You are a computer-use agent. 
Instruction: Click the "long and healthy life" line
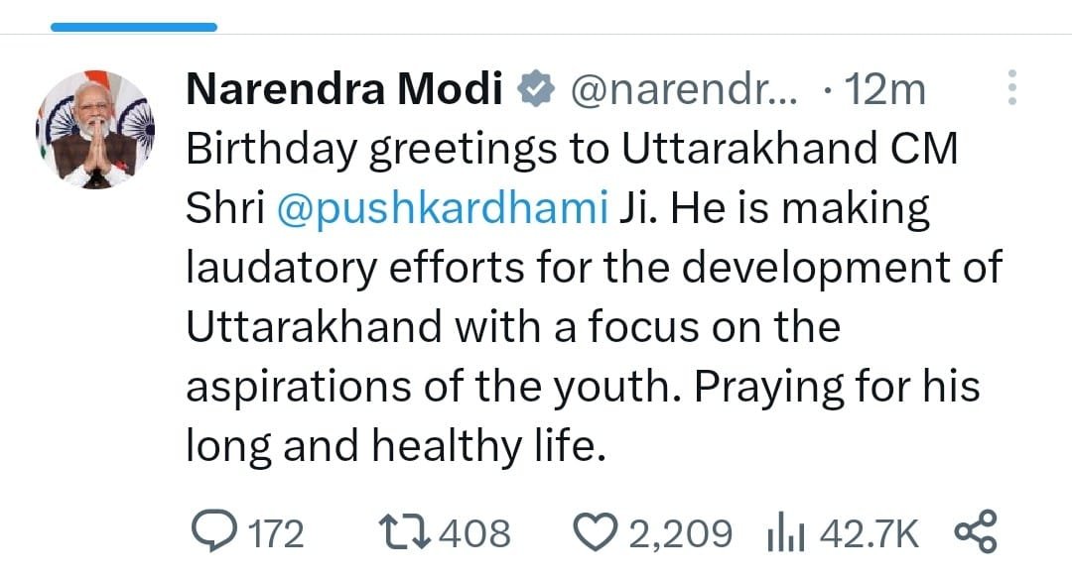(395, 446)
